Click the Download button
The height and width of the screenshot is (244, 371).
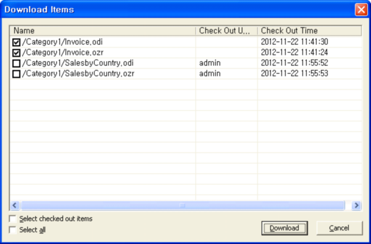(284, 228)
